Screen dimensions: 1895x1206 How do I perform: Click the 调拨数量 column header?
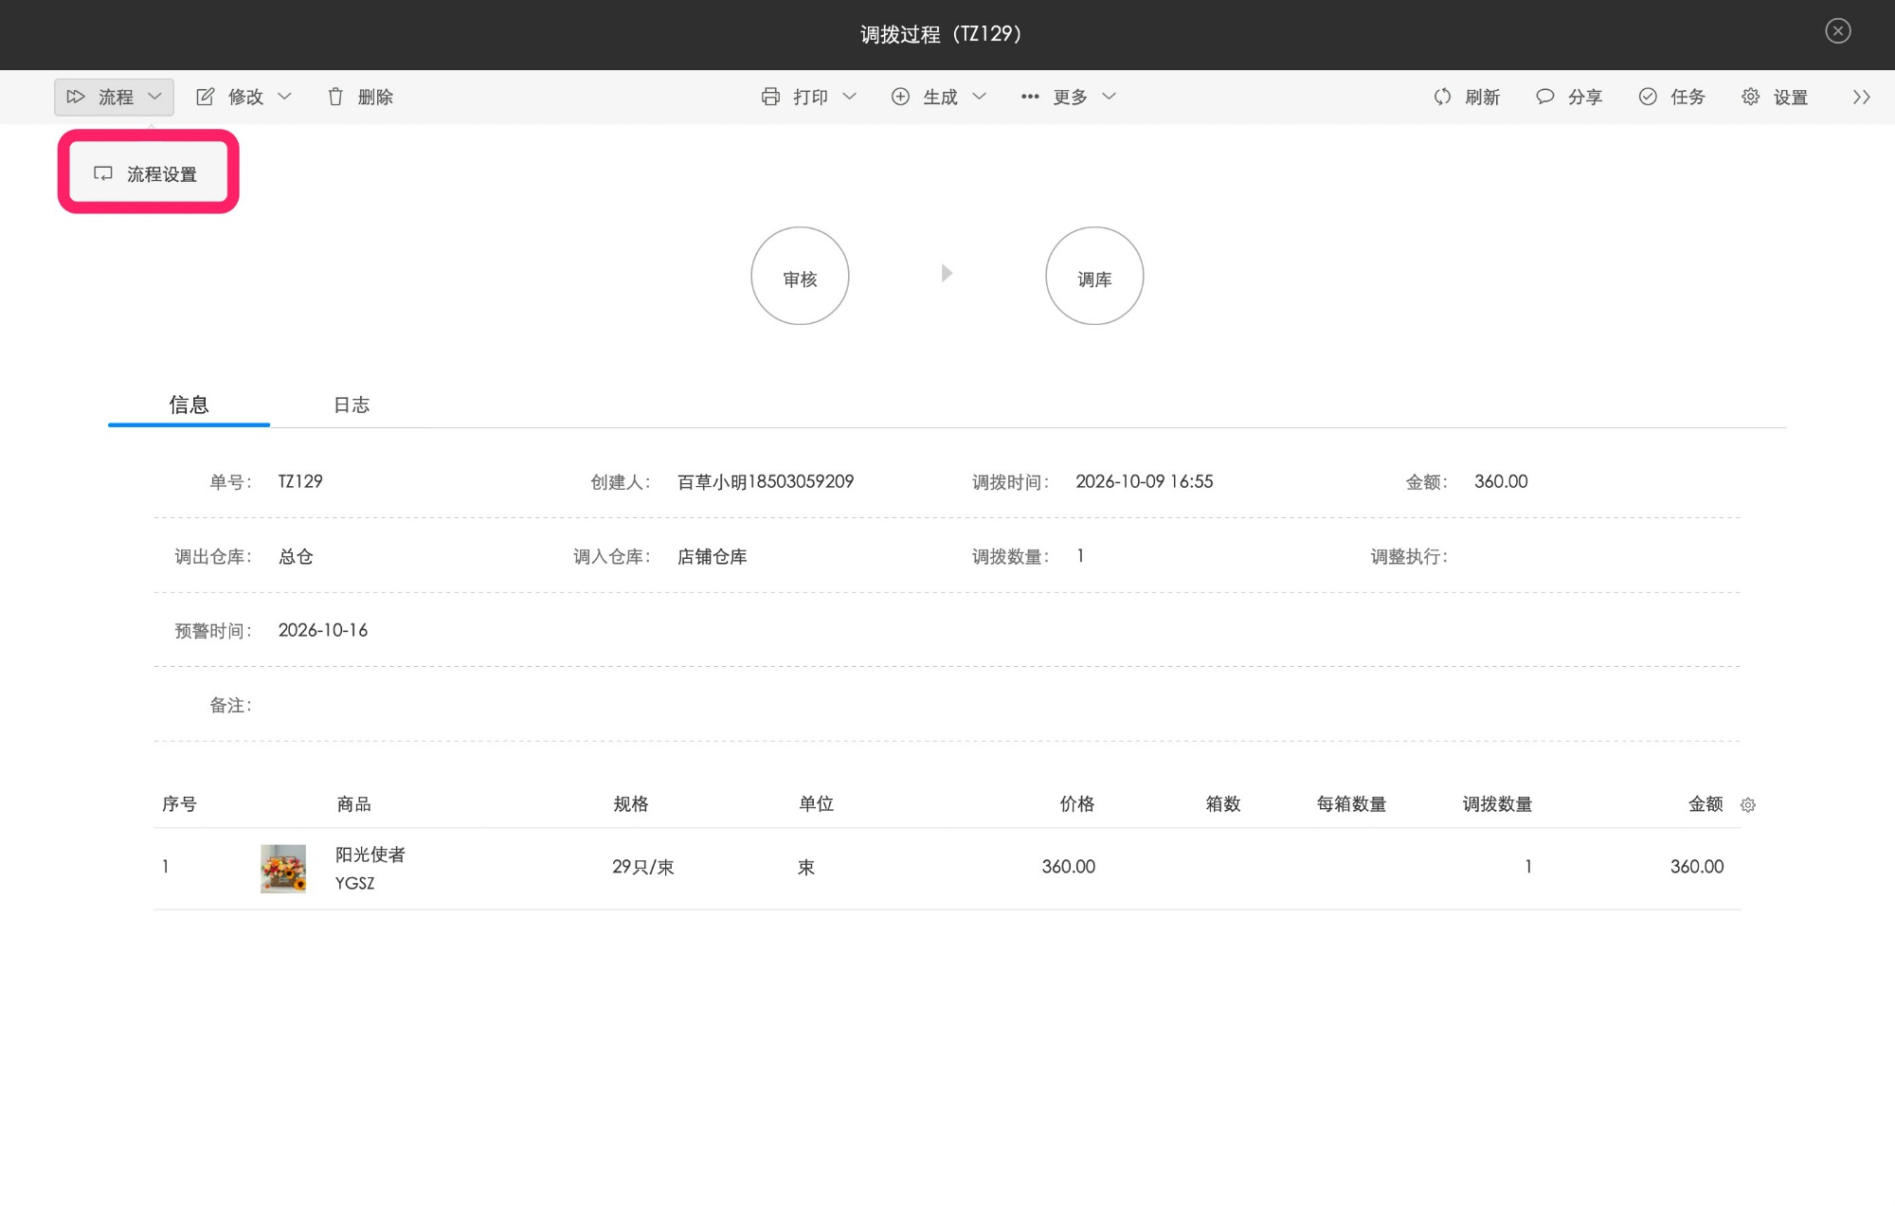1497,804
